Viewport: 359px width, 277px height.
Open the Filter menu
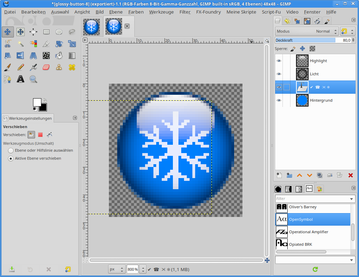coord(185,12)
